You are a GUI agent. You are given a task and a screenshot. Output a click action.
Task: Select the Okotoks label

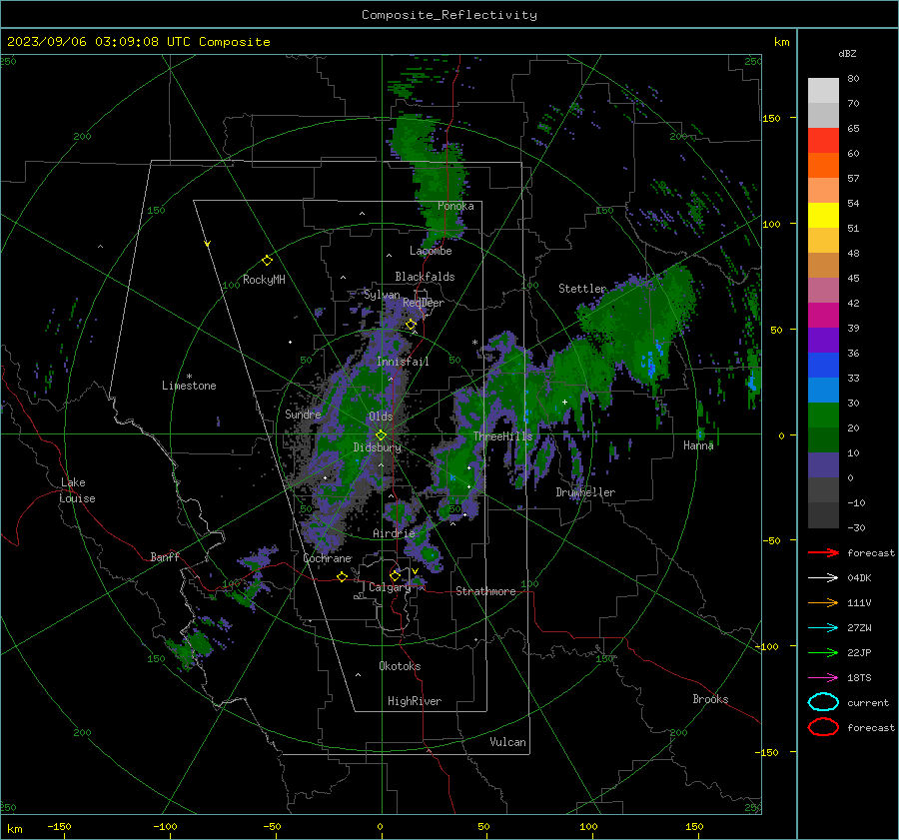[400, 666]
